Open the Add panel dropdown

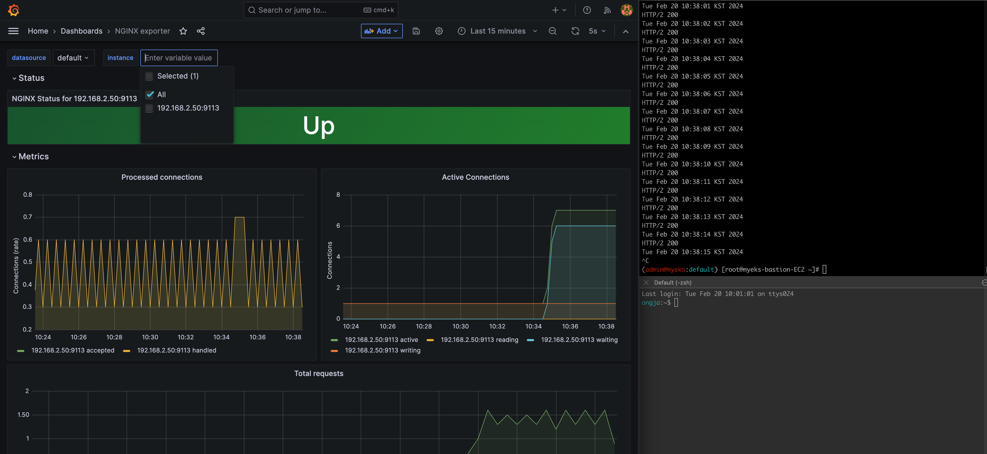(x=382, y=31)
